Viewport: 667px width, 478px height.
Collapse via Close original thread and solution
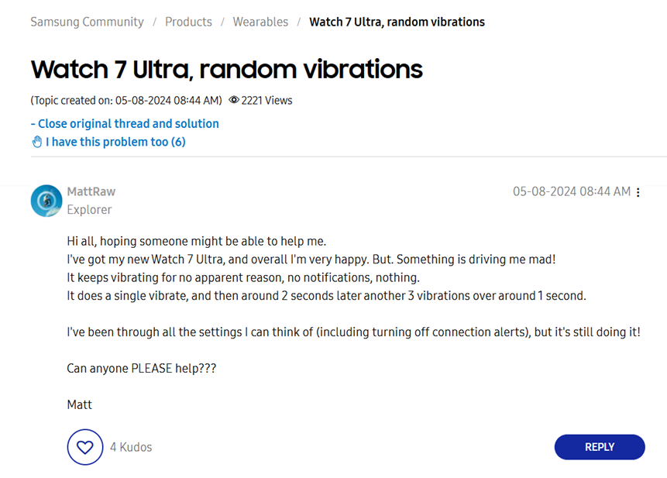(125, 123)
